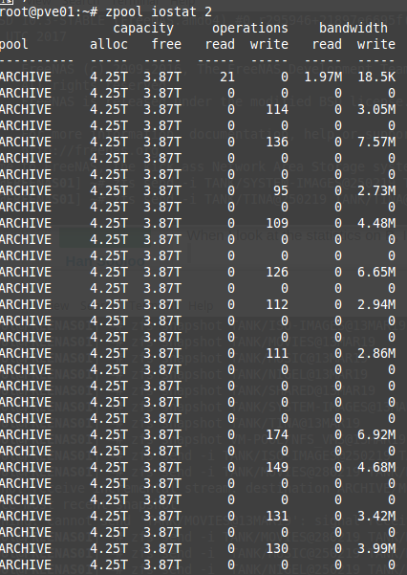Click the 21 read operations value
The height and width of the screenshot is (575, 407).
(227, 77)
